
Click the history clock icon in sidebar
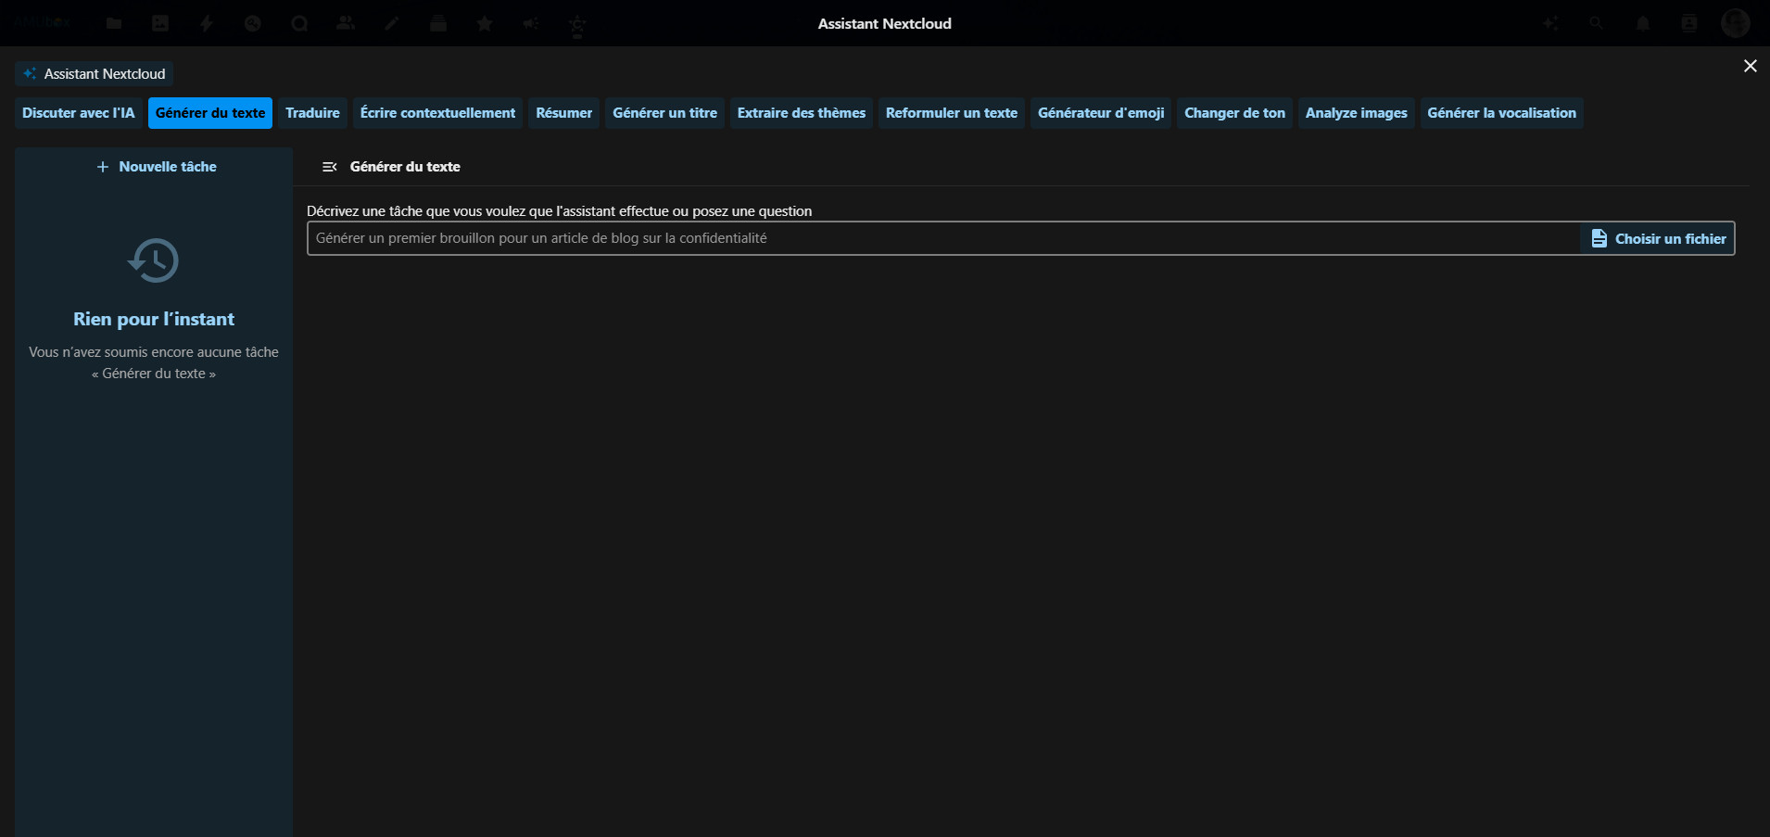pos(153,260)
